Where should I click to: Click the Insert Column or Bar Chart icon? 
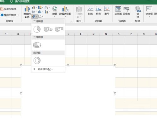pos(33,8)
